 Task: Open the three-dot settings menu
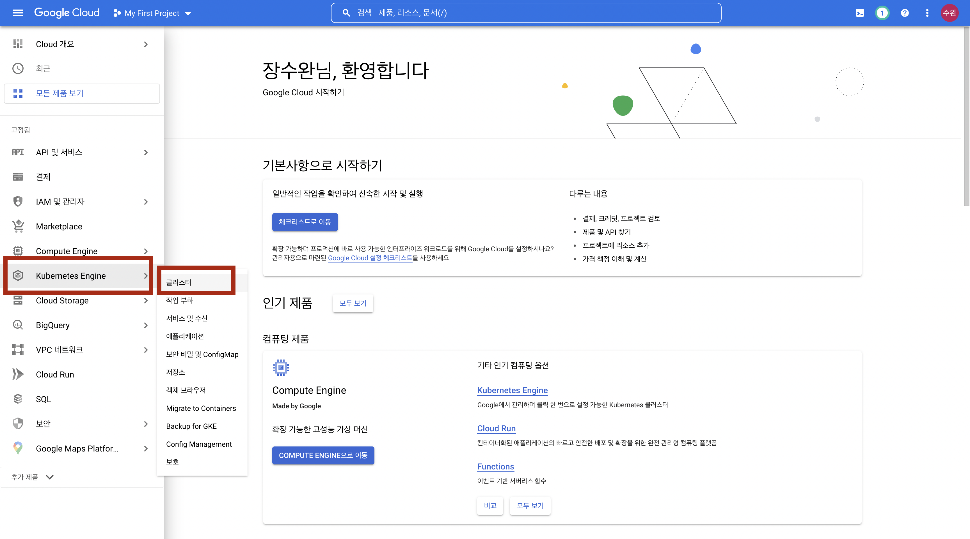[927, 13]
